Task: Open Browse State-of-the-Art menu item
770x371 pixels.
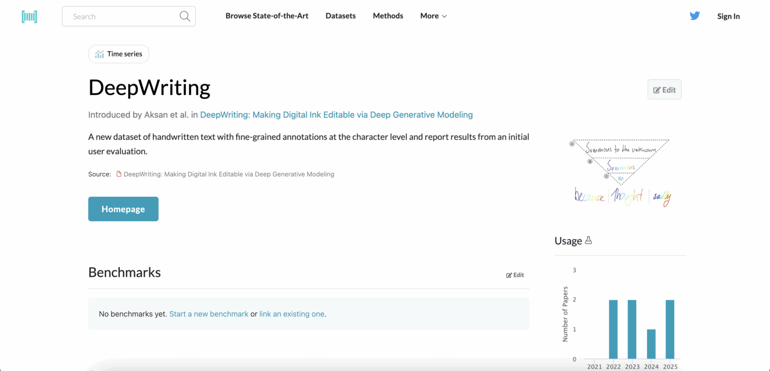Action: coord(267,16)
